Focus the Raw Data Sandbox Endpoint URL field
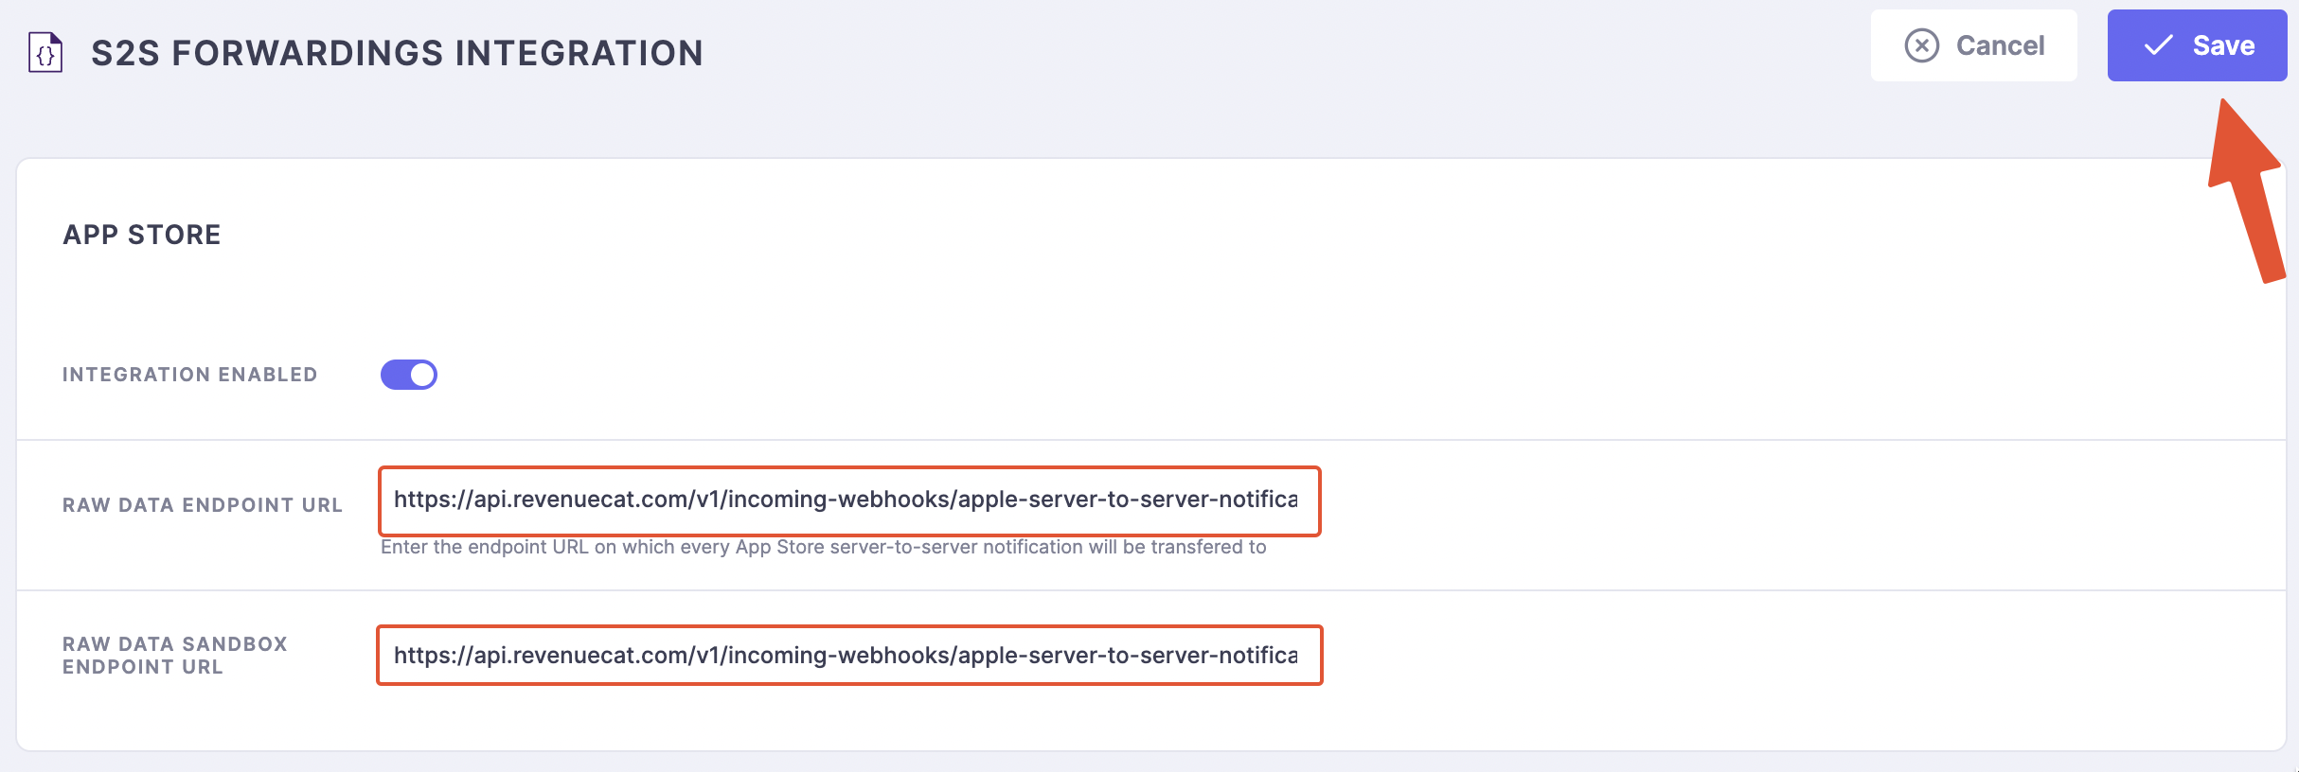This screenshot has height=772, width=2299. click(x=849, y=655)
